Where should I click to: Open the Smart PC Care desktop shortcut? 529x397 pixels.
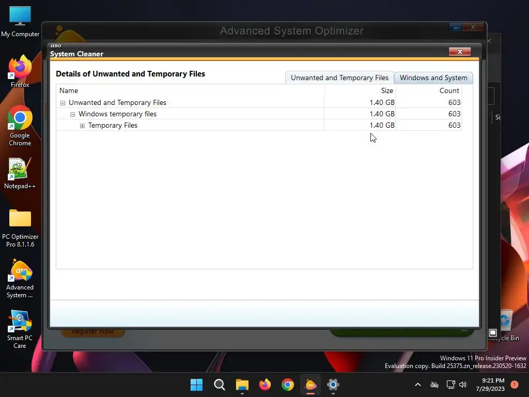click(x=20, y=329)
